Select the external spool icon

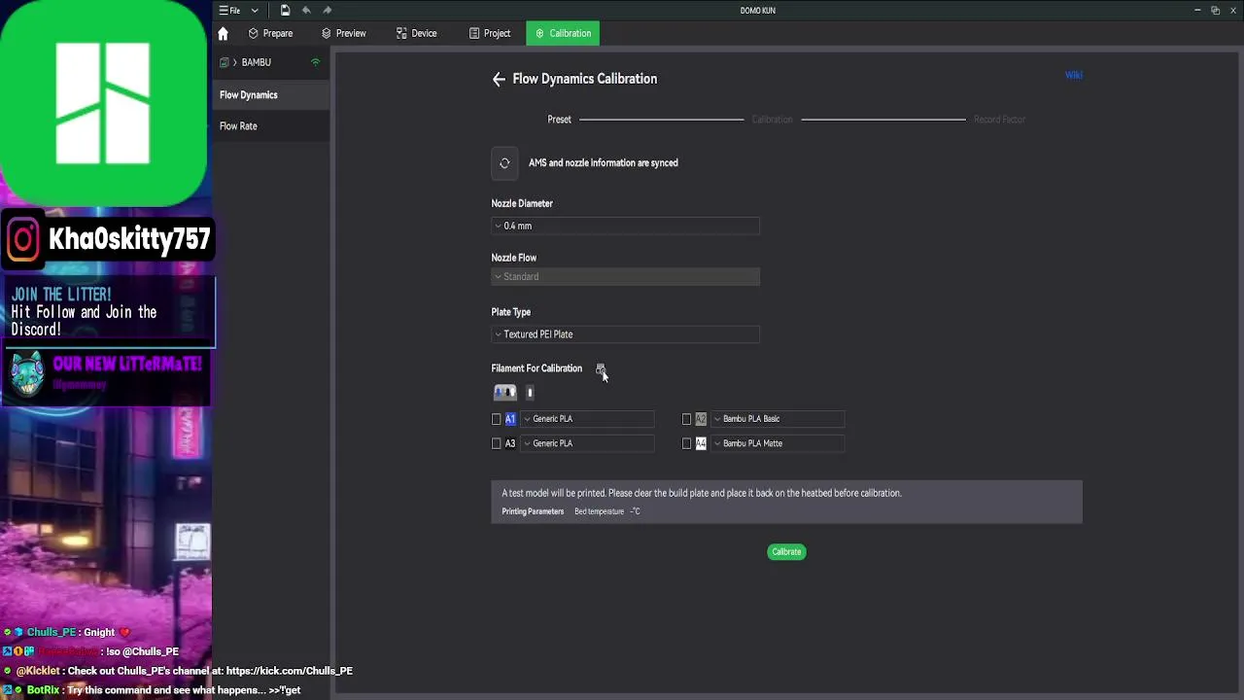(x=530, y=392)
